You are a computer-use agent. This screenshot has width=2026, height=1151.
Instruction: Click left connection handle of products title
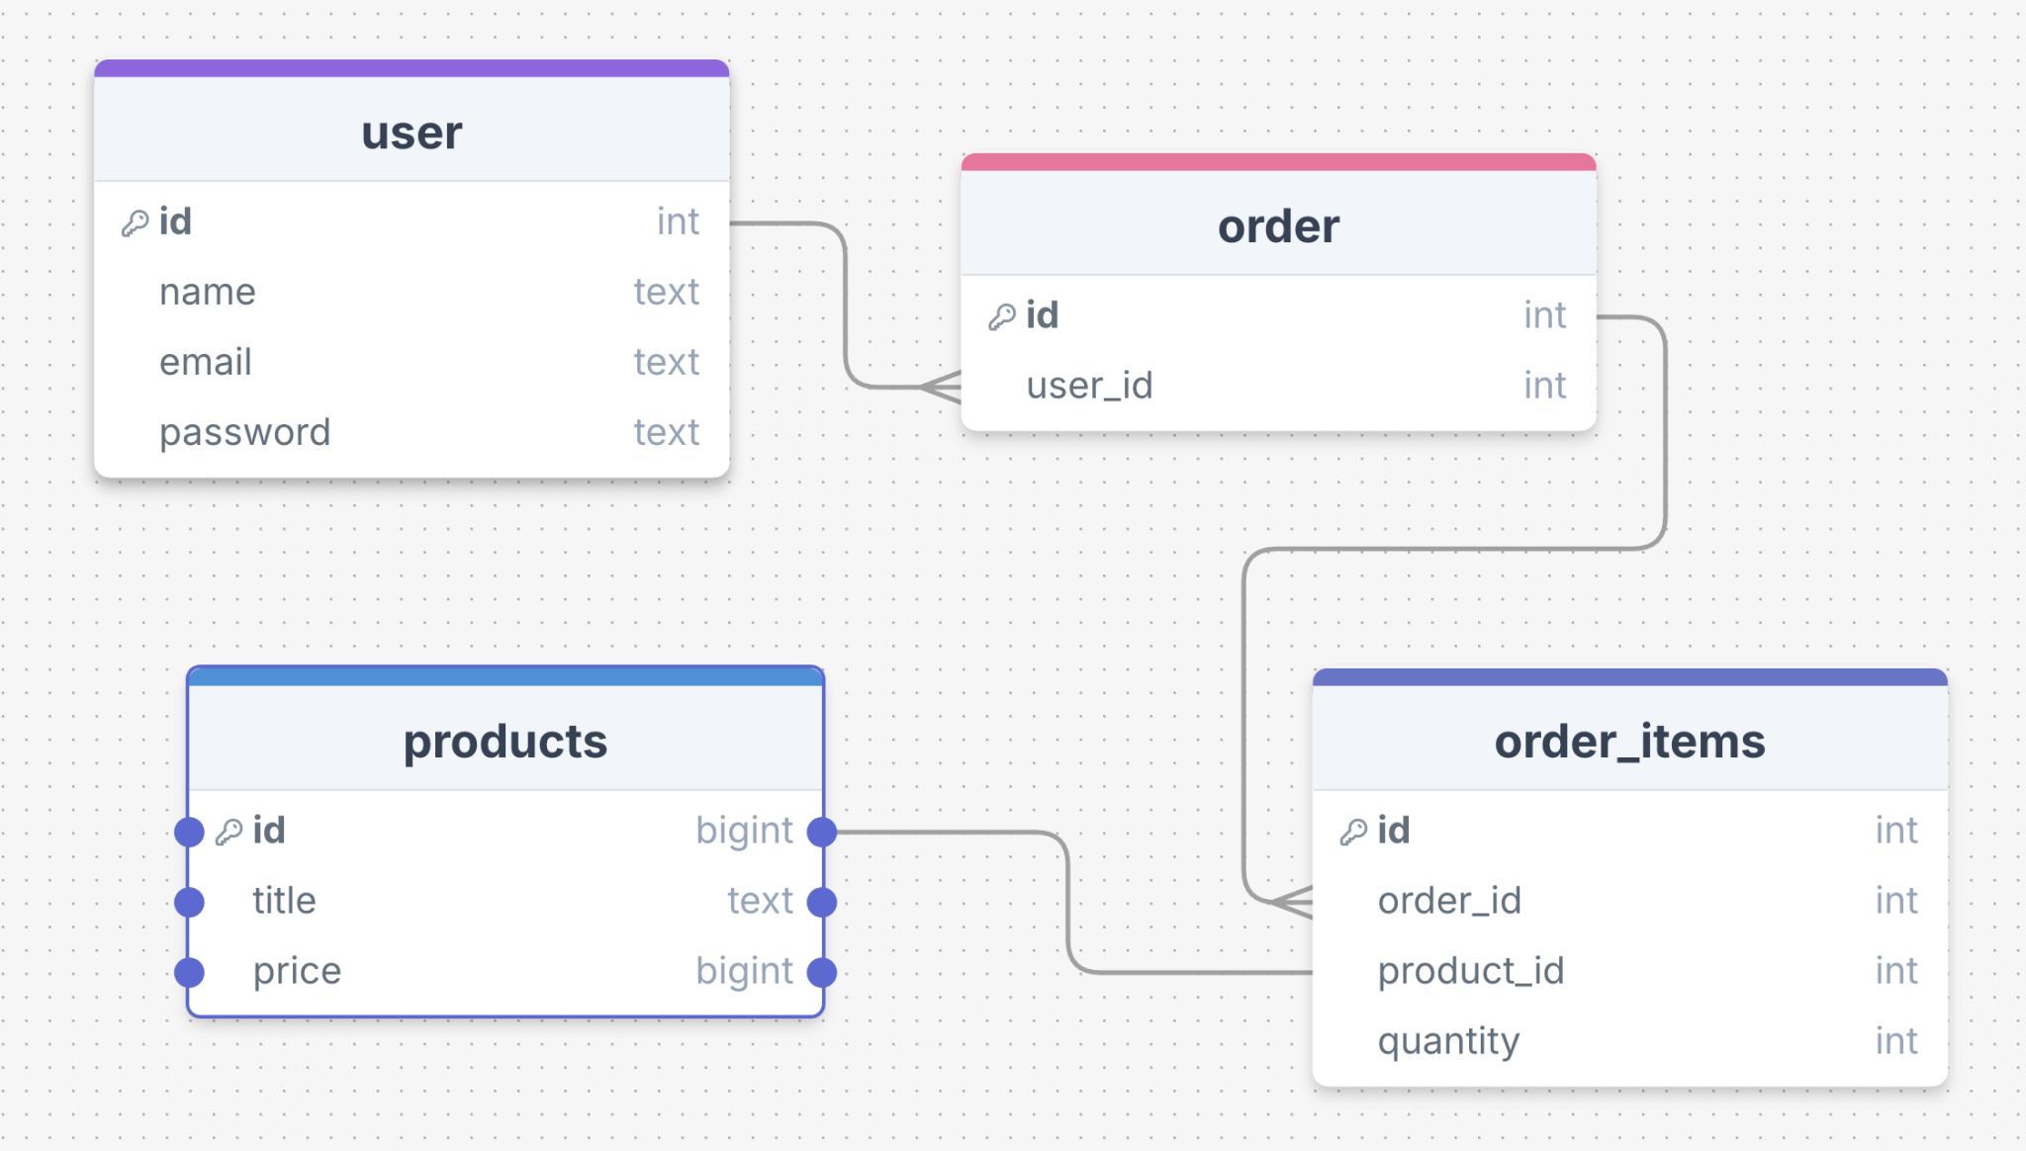(x=189, y=902)
